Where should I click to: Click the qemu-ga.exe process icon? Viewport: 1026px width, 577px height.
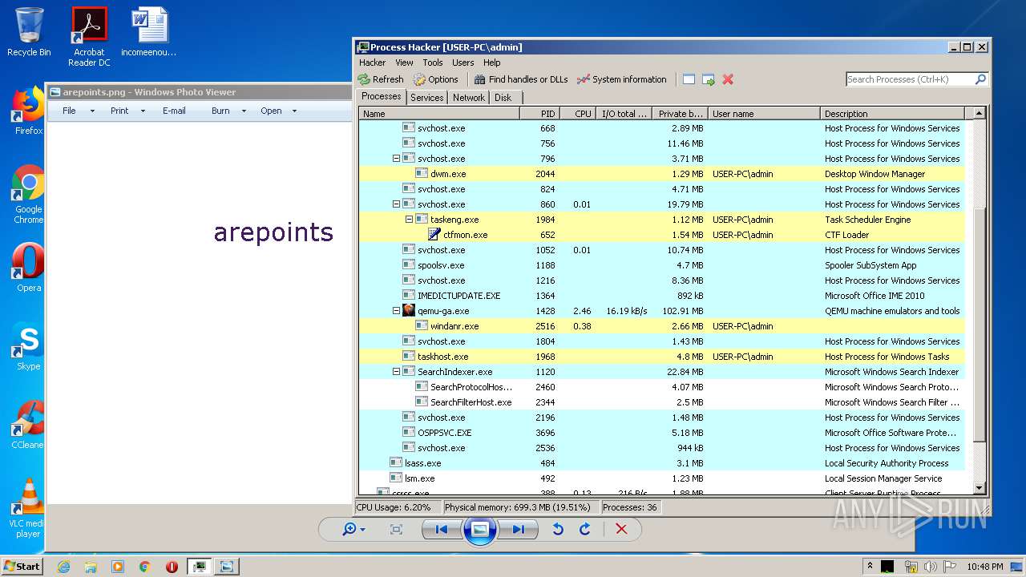click(409, 311)
